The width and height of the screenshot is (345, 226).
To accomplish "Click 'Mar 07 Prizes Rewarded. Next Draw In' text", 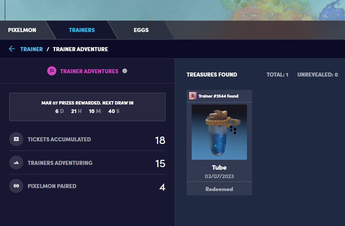I will tap(87, 103).
